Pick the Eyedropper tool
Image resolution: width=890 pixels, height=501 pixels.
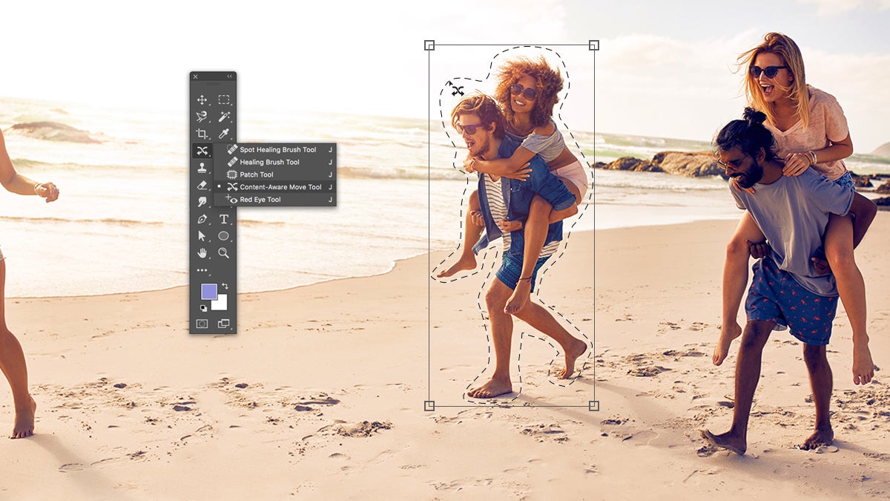(x=225, y=132)
